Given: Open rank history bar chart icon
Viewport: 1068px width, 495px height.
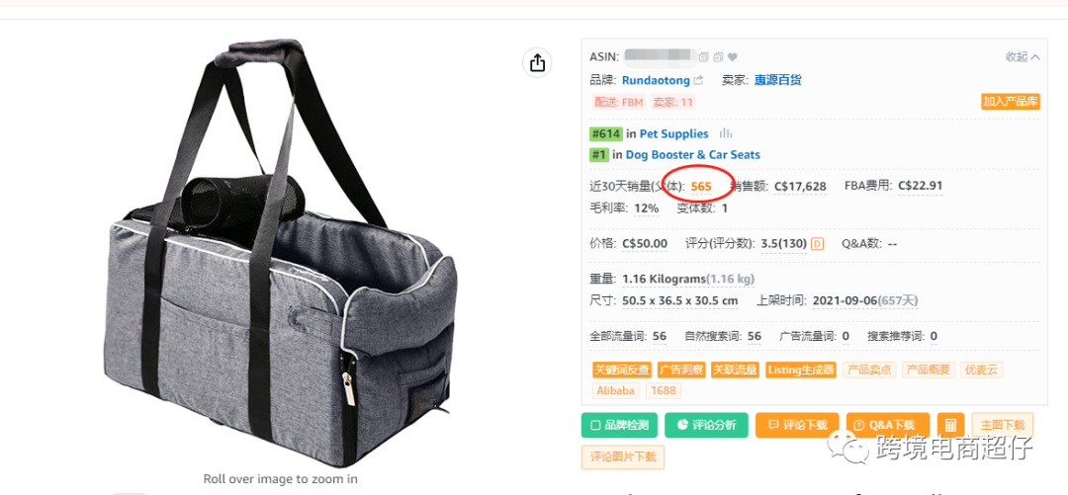Looking at the screenshot, I should click(726, 133).
